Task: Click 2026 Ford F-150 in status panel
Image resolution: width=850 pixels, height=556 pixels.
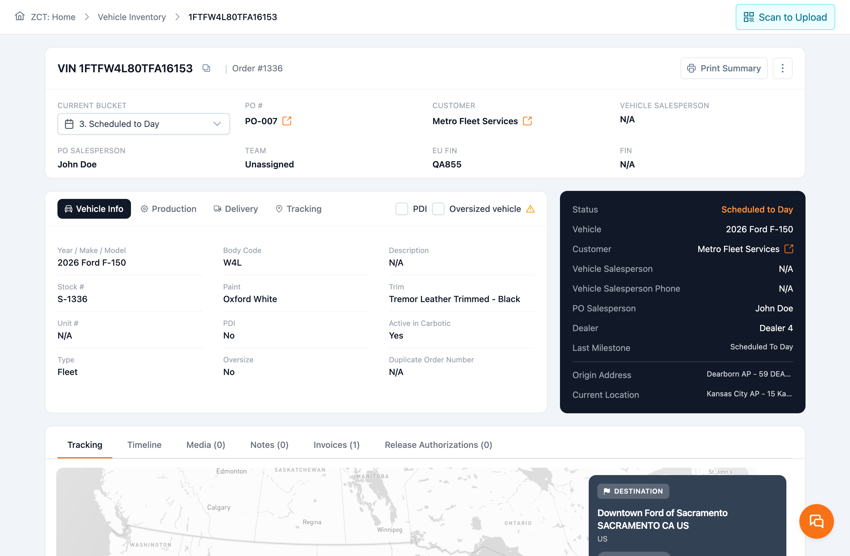Action: [x=759, y=229]
